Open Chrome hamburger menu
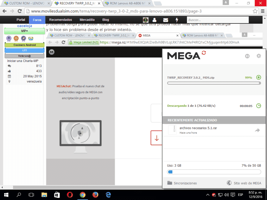This screenshot has height=200, width=267. pos(263,11)
